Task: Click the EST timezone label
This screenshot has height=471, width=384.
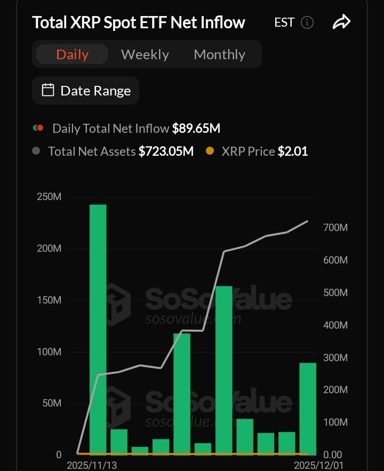Action: (284, 22)
